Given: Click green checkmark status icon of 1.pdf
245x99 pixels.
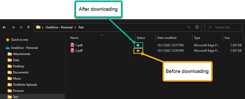Looking at the screenshot, I should [x=138, y=45].
